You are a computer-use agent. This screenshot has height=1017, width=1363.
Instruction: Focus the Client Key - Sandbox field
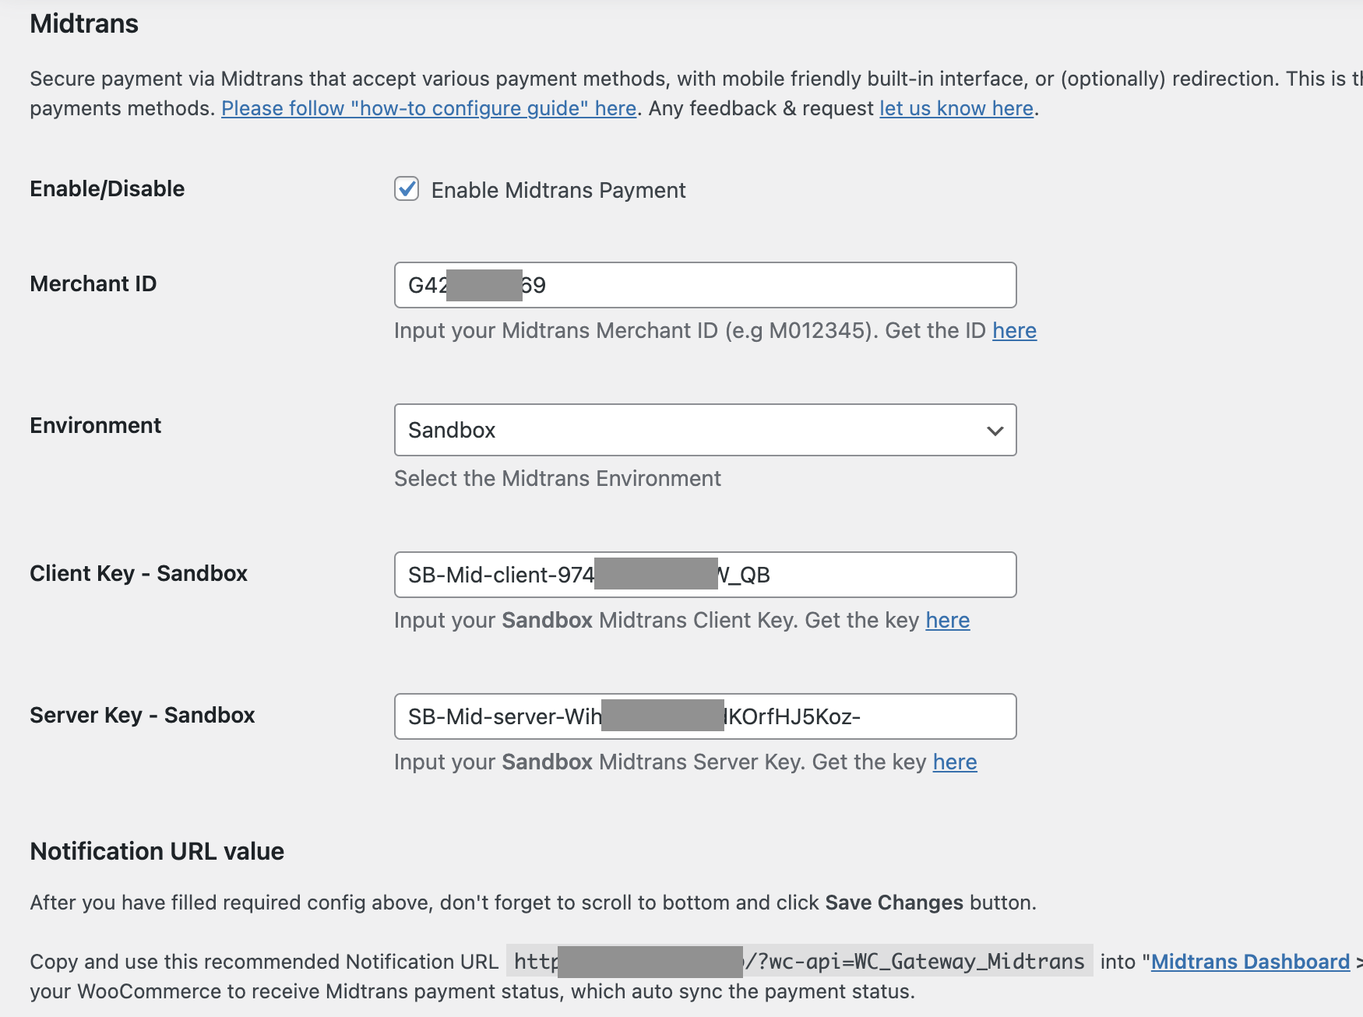[x=705, y=575]
